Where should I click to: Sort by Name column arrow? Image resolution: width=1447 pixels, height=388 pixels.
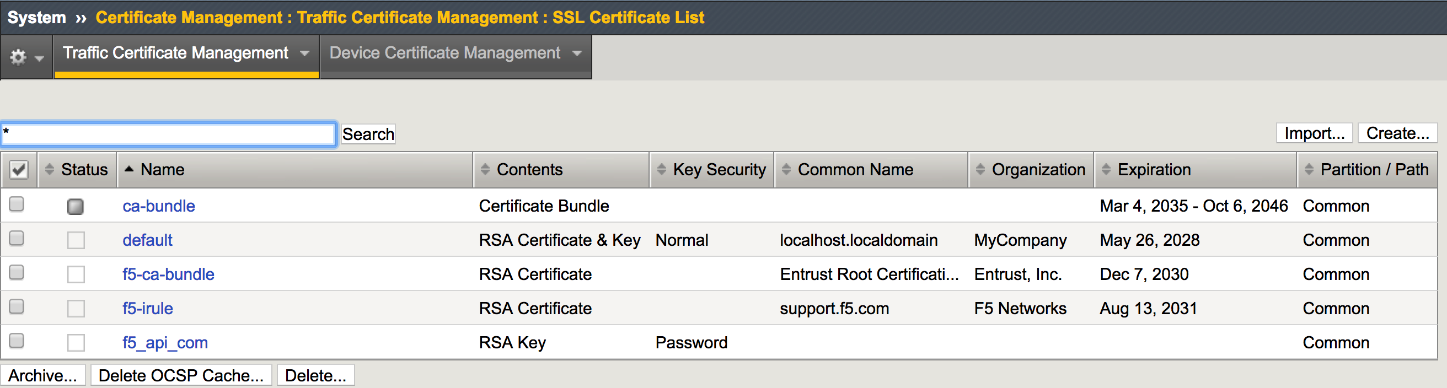tap(128, 169)
